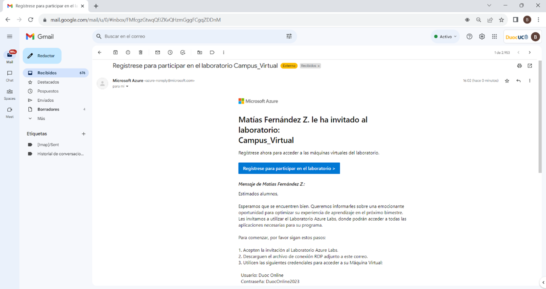
Task: Move email to folder icon
Action: 199,53
